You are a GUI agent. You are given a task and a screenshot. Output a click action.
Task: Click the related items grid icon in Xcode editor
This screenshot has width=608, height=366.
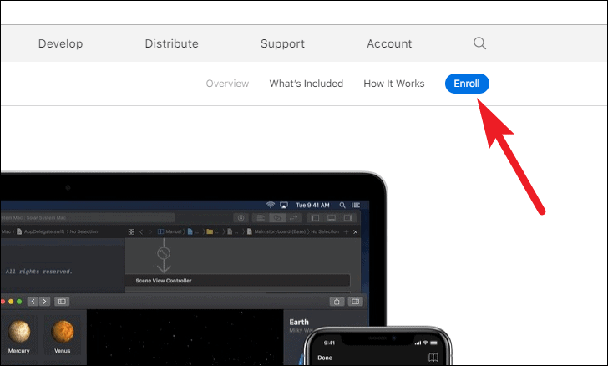(131, 231)
